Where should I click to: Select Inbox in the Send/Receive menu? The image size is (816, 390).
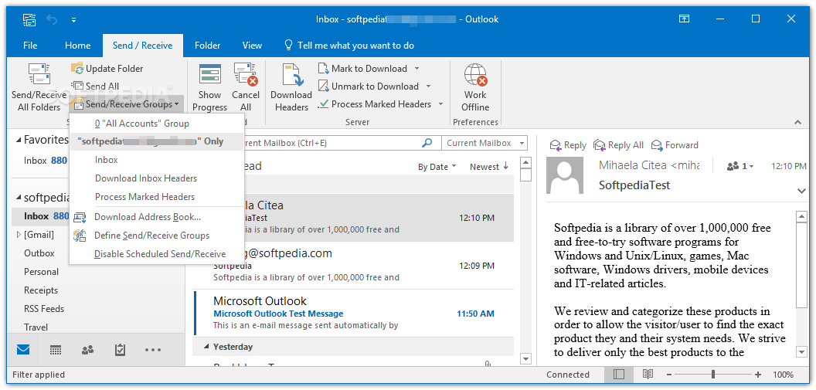tap(157, 160)
